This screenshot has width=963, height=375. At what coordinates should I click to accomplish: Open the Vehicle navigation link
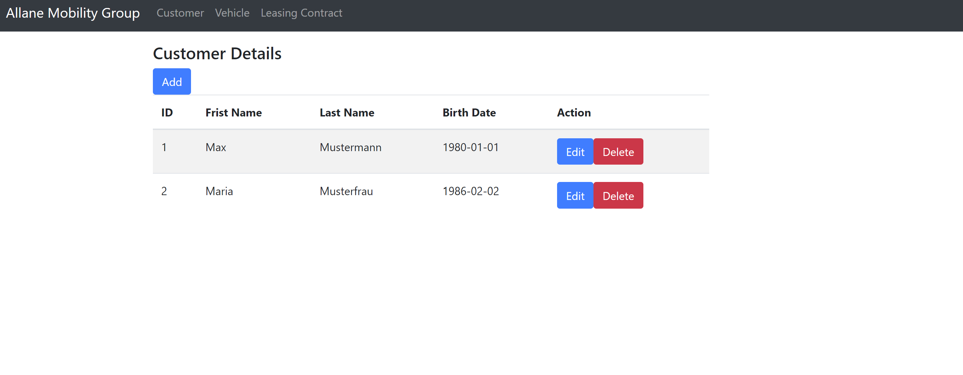(x=232, y=13)
